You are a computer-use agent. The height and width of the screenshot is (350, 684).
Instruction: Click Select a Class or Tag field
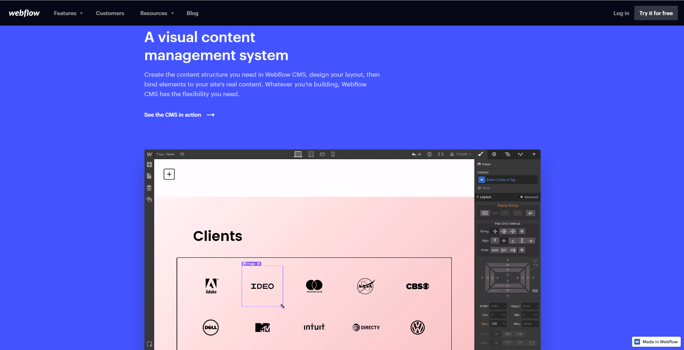coord(508,180)
